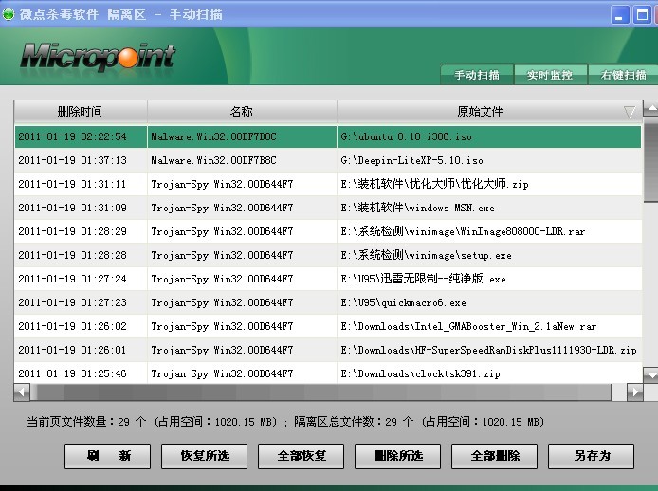Click the timestamp 2011-01-19 01:25:46
Screen dimensions: 658x491
72,373
